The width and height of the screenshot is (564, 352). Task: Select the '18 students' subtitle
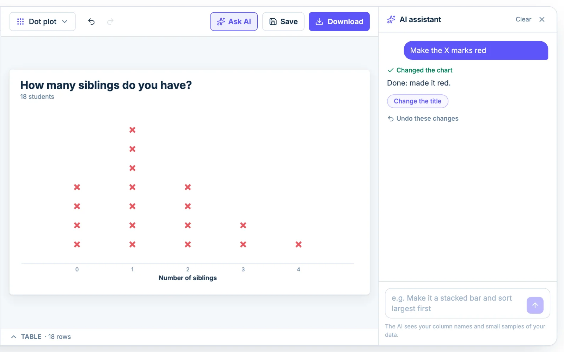(x=37, y=97)
